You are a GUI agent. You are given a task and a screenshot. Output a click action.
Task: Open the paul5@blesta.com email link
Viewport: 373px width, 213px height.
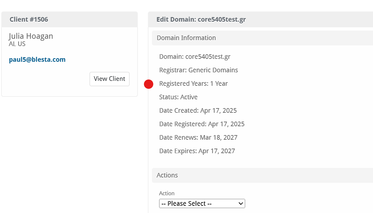(37, 59)
